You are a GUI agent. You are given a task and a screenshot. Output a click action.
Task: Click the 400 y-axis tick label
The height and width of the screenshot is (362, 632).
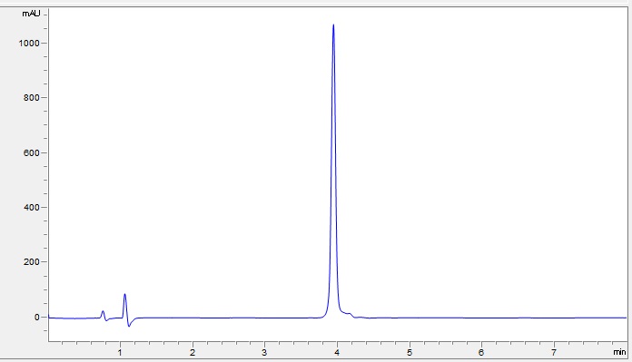[32, 208]
